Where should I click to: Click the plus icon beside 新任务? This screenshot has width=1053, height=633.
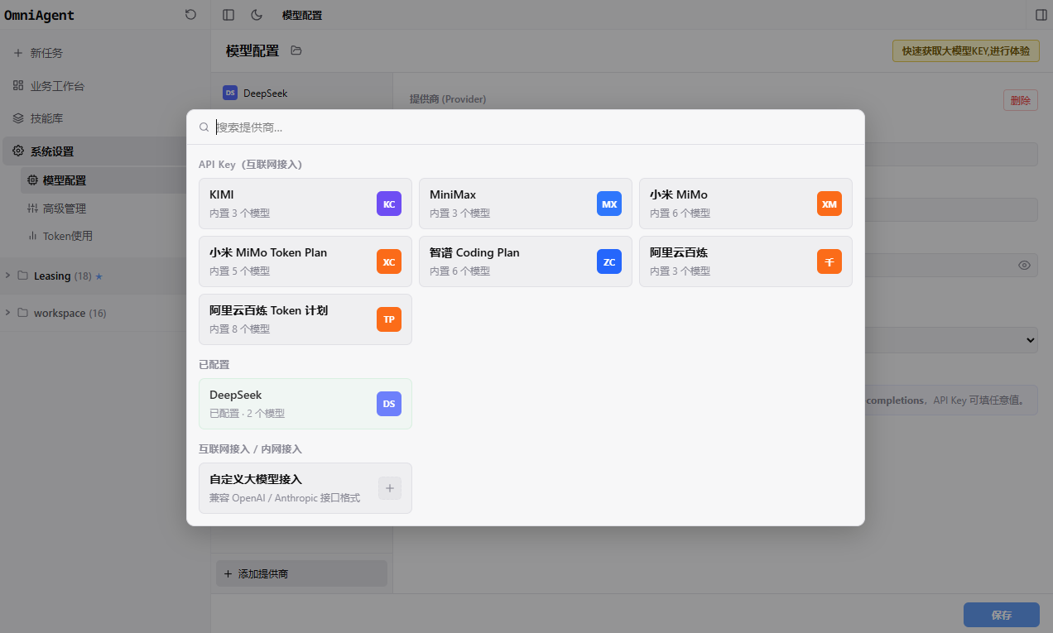18,53
